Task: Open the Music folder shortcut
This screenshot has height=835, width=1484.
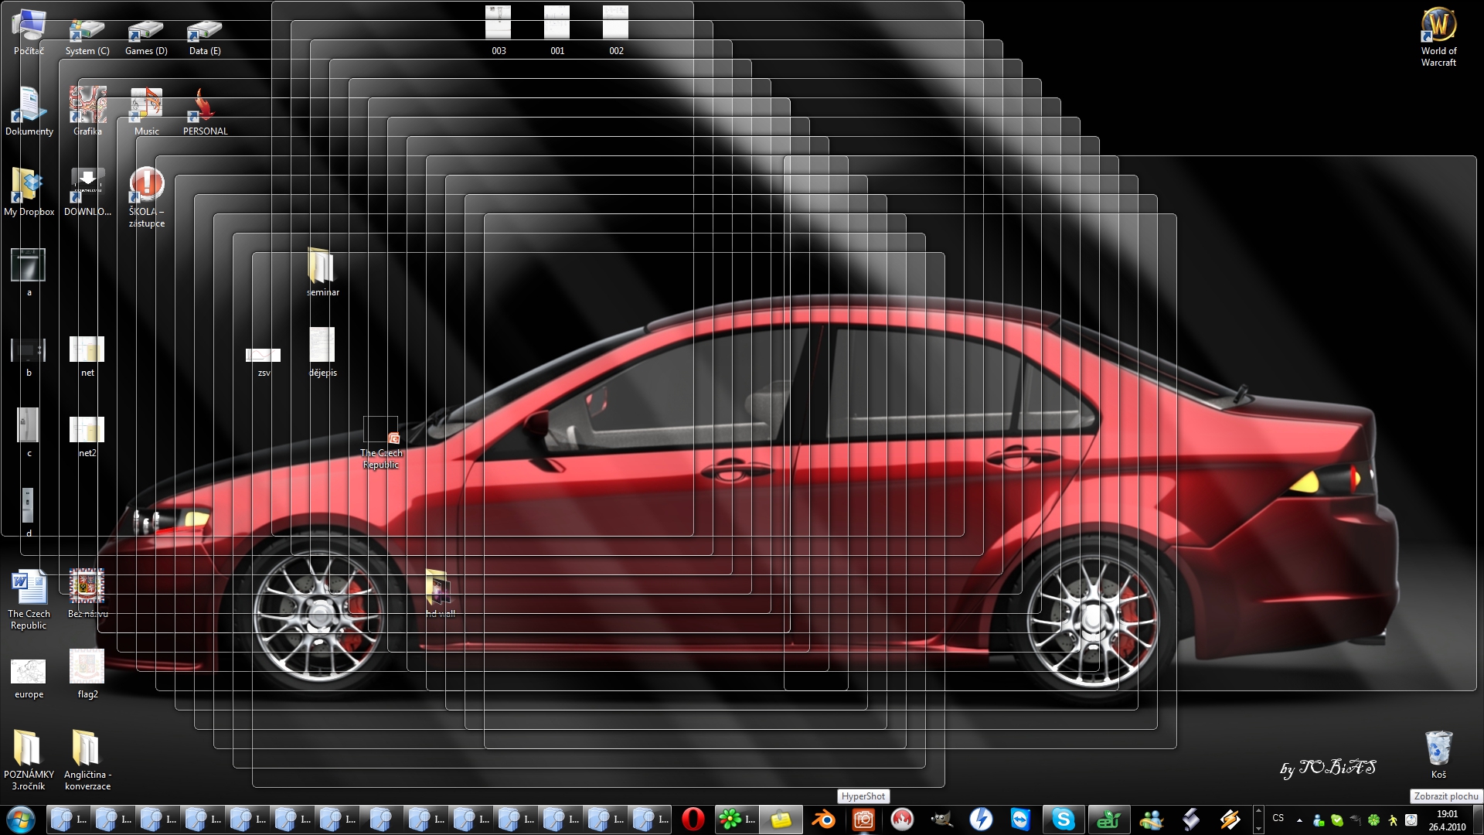Action: [146, 111]
